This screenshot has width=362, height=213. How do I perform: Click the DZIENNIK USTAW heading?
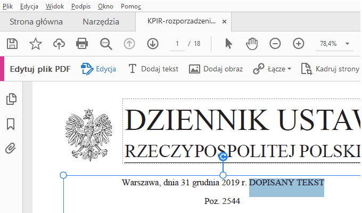pos(242,120)
